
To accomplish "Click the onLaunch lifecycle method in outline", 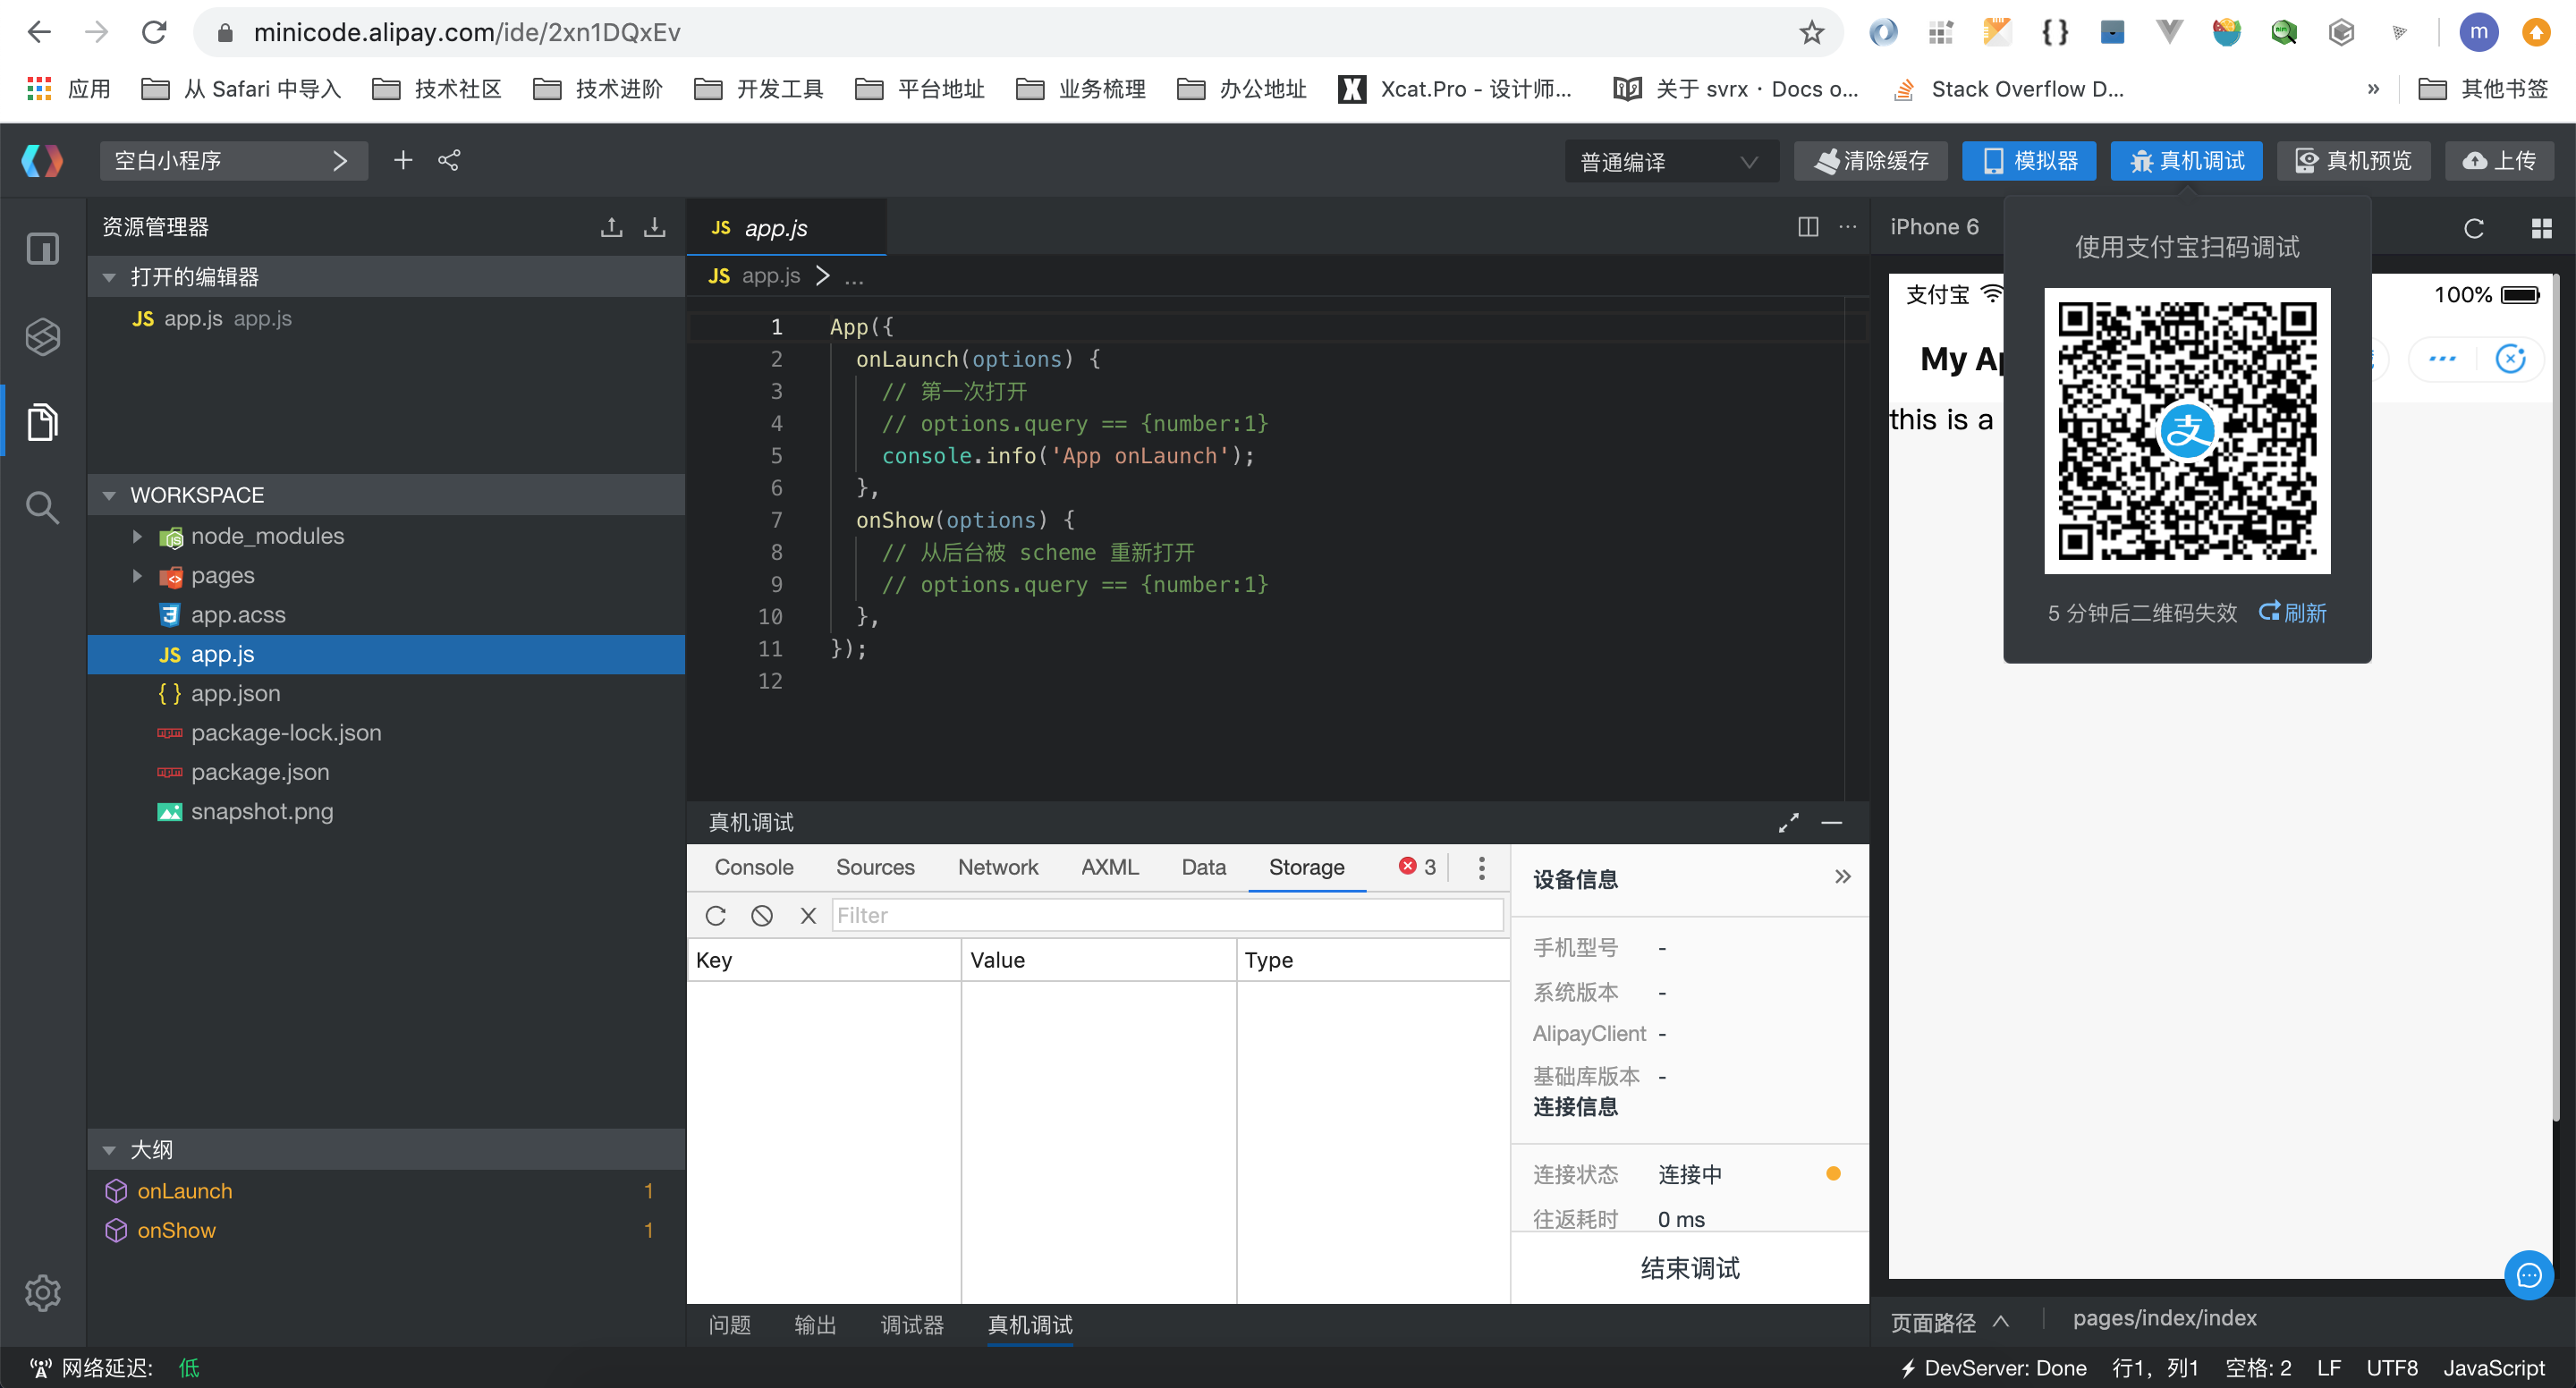I will point(184,1191).
